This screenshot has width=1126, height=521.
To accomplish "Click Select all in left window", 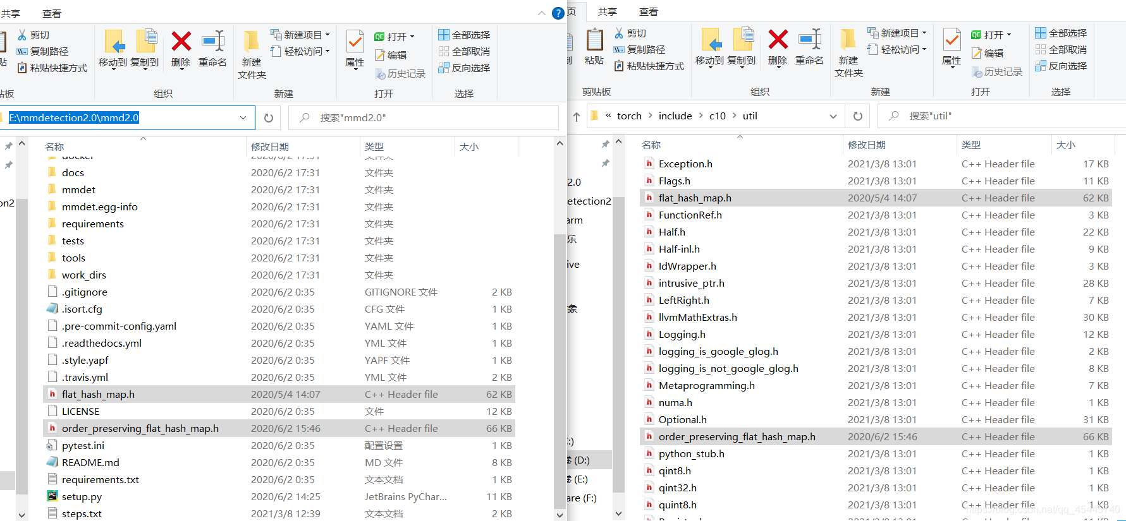I will [464, 35].
